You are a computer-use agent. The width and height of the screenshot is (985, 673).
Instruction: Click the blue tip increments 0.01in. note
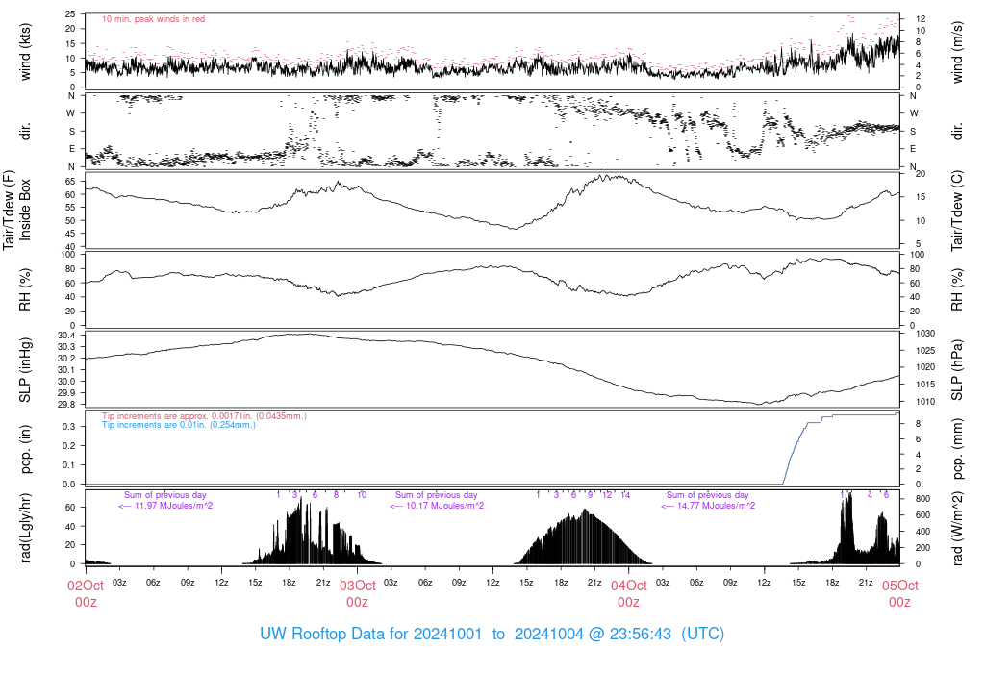click(x=179, y=424)
